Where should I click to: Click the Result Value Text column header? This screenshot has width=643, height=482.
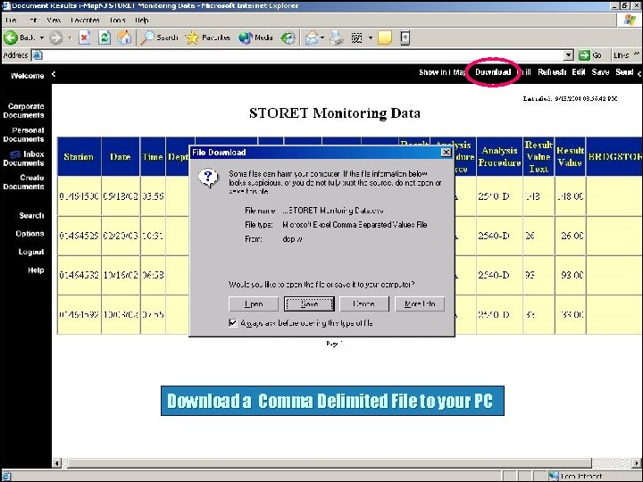pos(539,157)
